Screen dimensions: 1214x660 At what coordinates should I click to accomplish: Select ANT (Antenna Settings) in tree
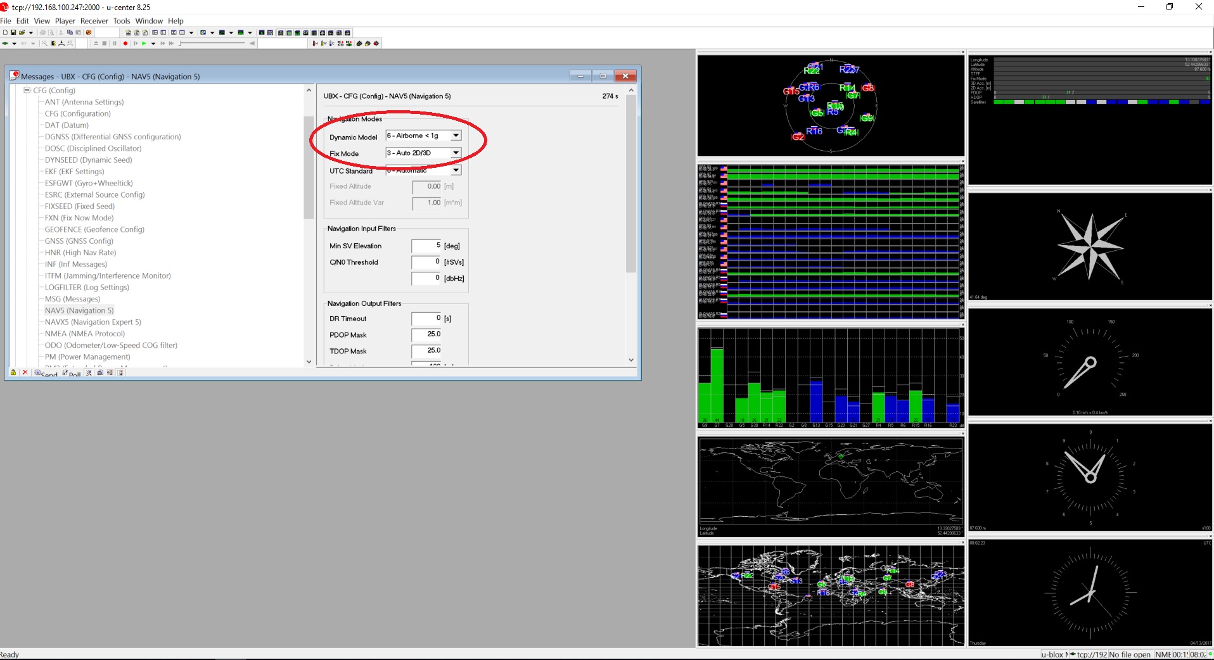pos(84,102)
